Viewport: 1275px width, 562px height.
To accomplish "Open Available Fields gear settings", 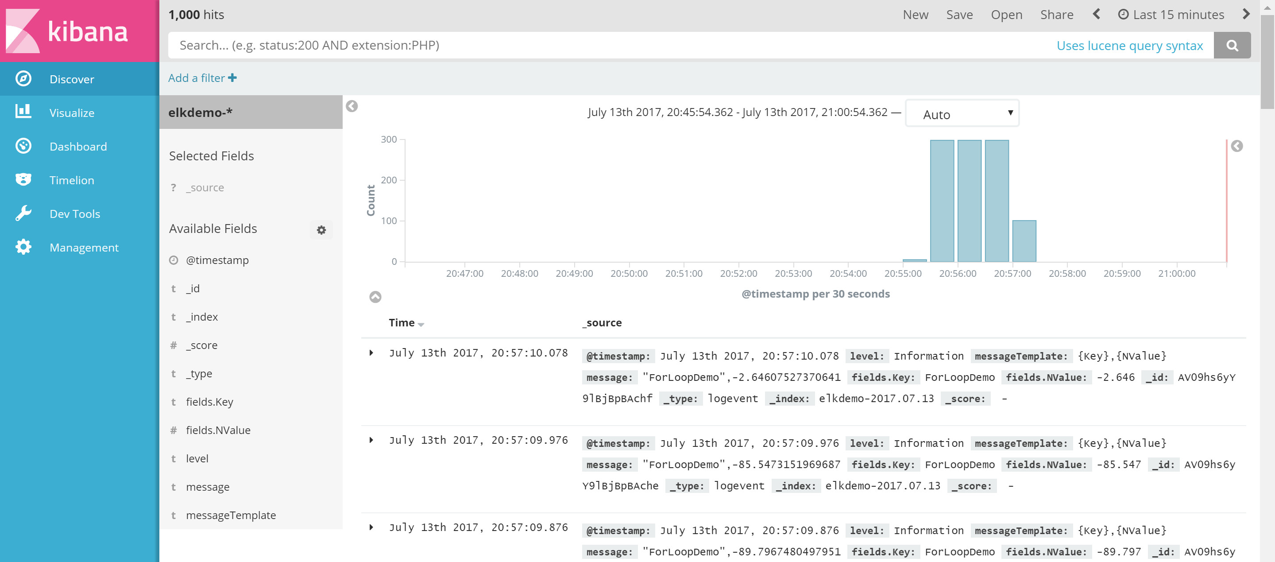I will tap(321, 230).
